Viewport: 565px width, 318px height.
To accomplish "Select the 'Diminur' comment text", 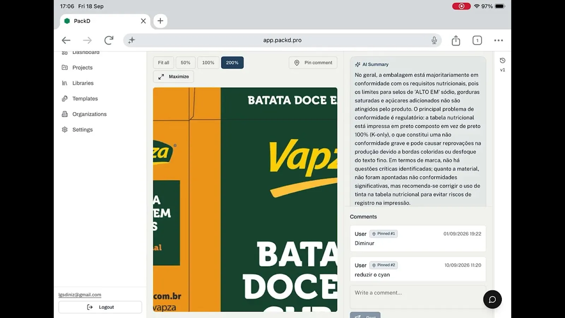I will 364,243.
